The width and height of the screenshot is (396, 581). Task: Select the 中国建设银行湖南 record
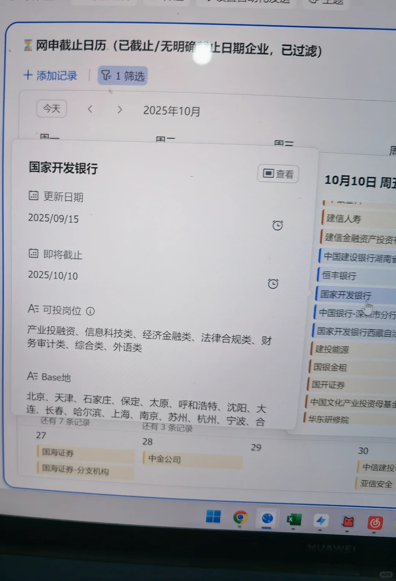pos(357,257)
